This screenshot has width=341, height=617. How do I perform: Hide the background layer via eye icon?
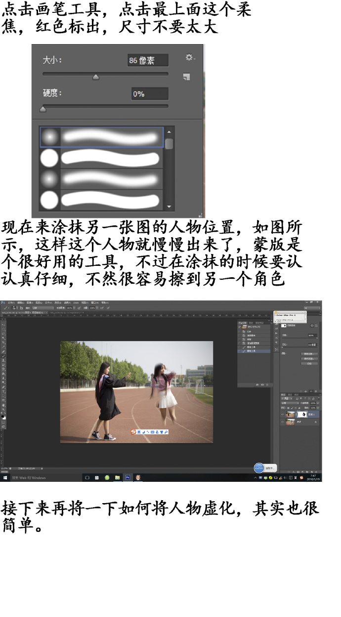[x=282, y=422]
